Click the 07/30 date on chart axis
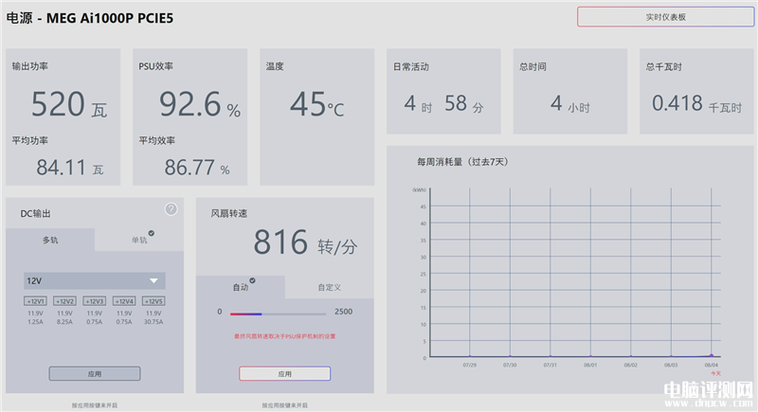The image size is (758, 412). click(x=510, y=366)
